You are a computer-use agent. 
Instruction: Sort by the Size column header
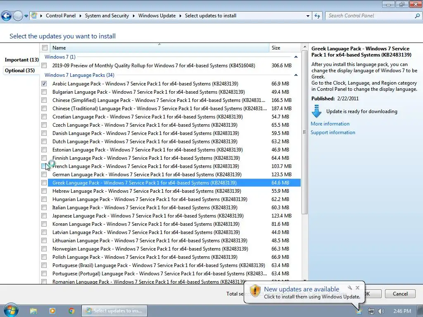285,48
